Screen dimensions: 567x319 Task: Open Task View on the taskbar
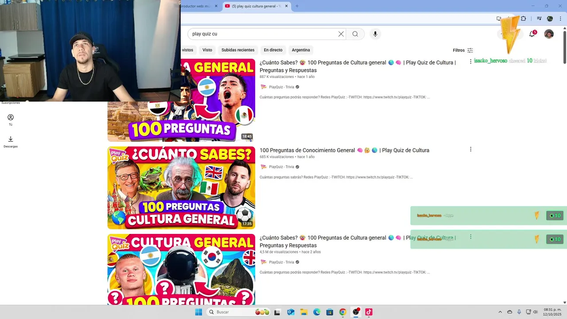click(277, 312)
